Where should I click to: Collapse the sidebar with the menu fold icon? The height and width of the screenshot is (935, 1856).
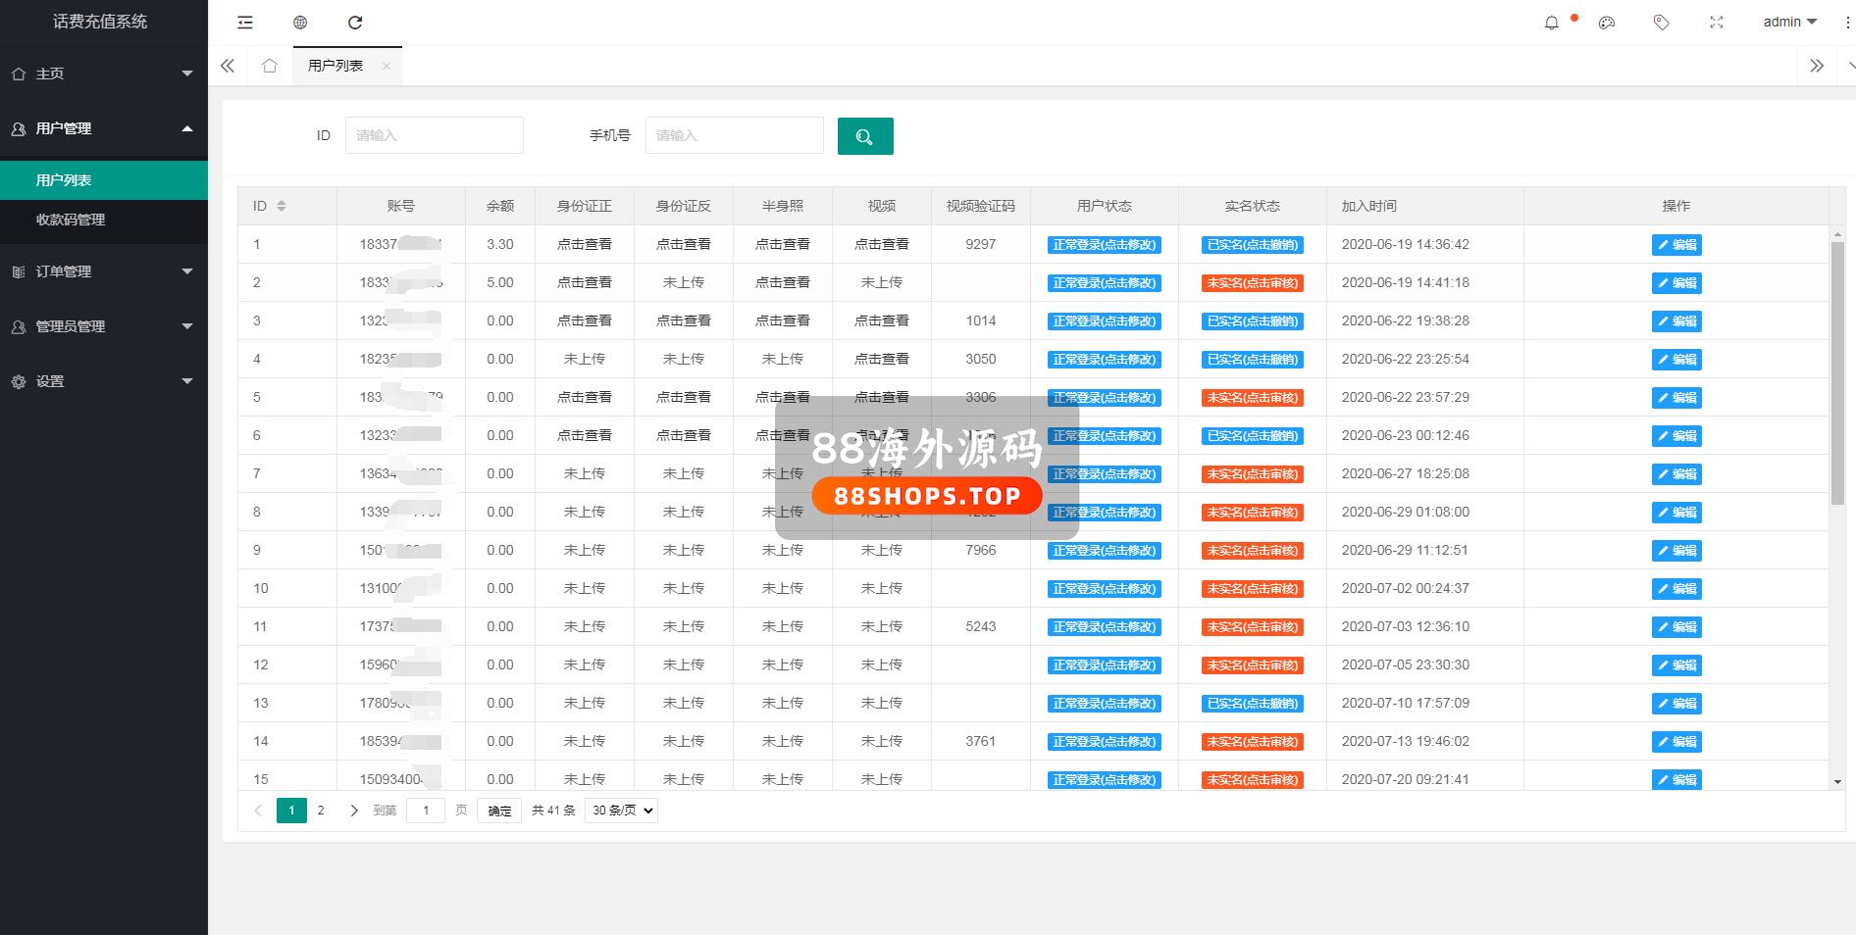(x=245, y=23)
